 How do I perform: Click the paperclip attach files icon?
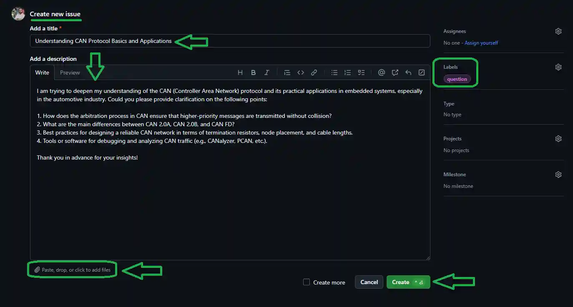click(x=37, y=270)
